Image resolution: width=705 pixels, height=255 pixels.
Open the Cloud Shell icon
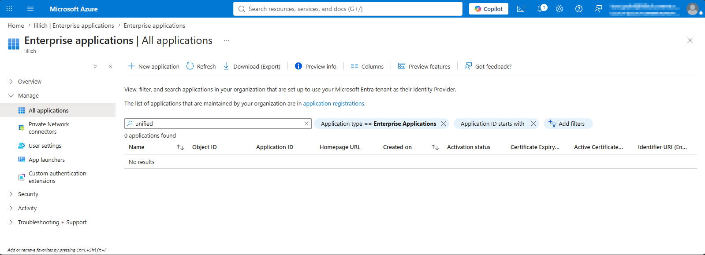point(521,9)
